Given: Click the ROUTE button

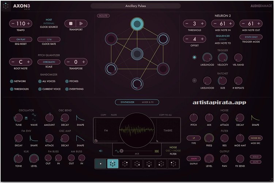Looking at the screenshot, I should click(x=103, y=16).
